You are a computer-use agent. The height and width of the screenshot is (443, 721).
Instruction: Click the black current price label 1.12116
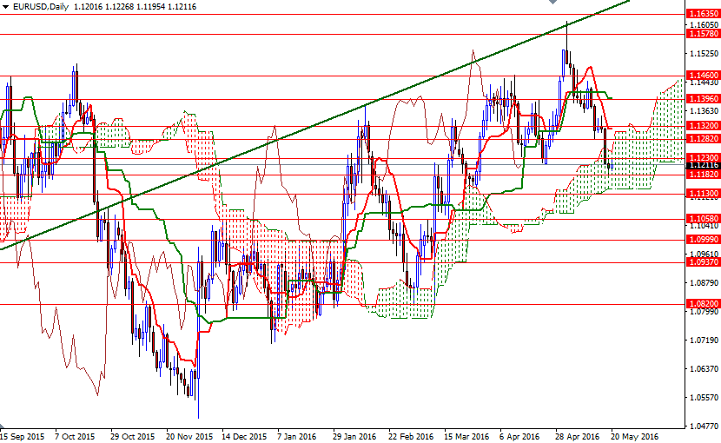(x=702, y=165)
